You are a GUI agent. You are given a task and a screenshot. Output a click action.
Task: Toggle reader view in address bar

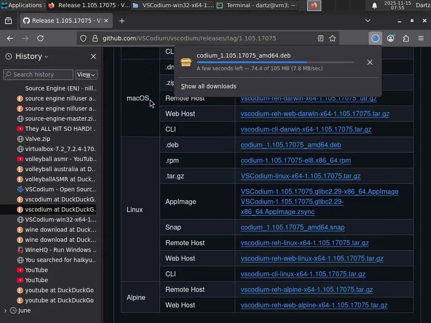320,38
